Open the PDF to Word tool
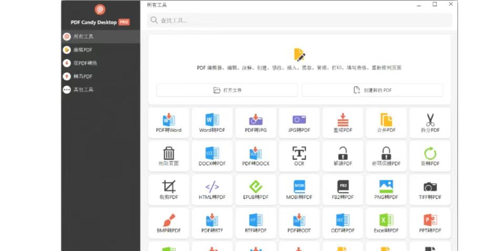Image resolution: width=487 pixels, height=251 pixels. point(169,123)
